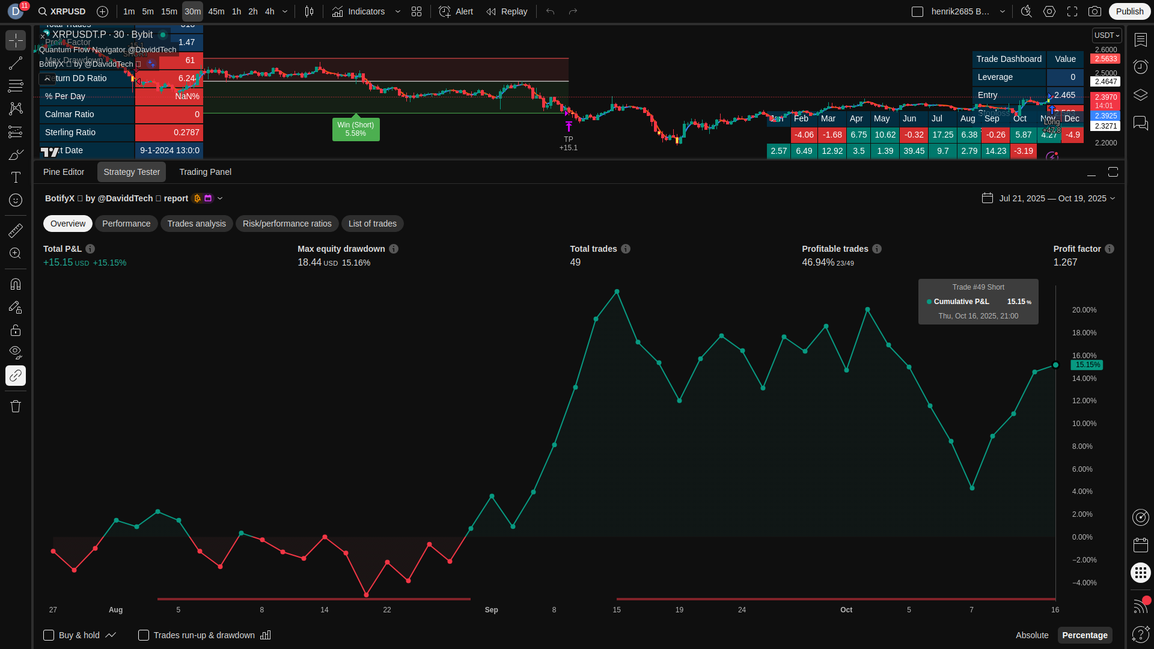Activate the magnet mode icon

[x=16, y=284]
